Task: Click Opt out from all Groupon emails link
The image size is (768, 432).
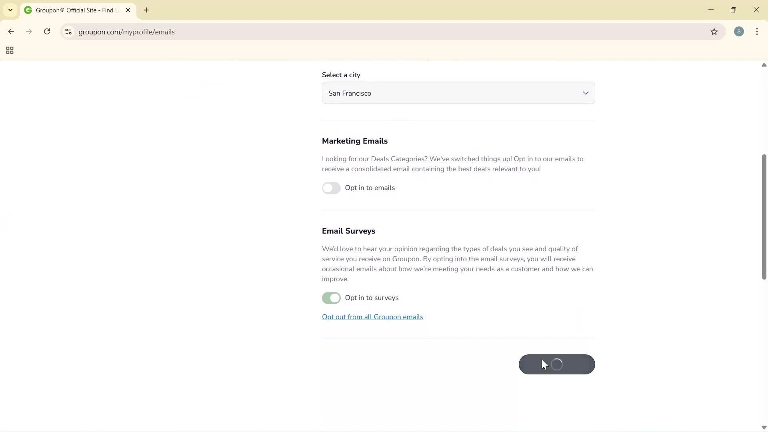Action: tap(372, 317)
